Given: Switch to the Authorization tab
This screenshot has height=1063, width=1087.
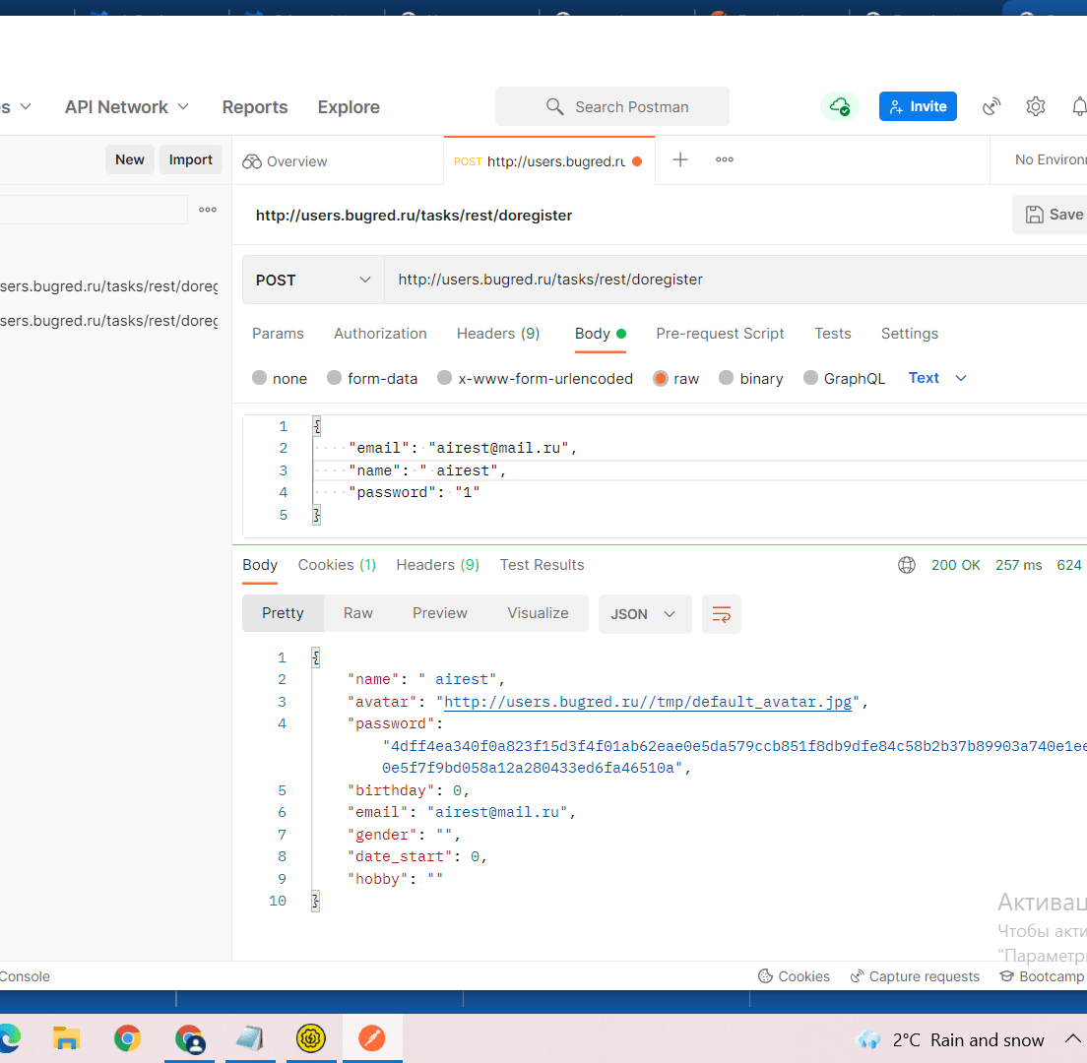Looking at the screenshot, I should [x=381, y=334].
